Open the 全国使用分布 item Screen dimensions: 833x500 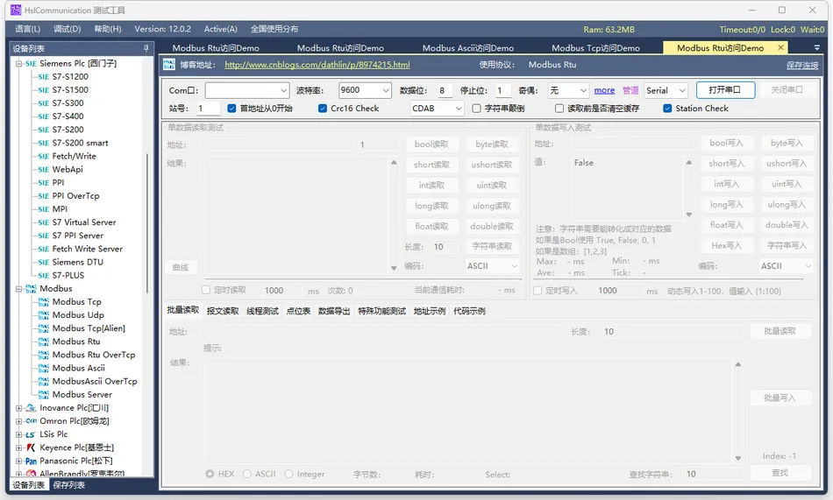coord(274,29)
